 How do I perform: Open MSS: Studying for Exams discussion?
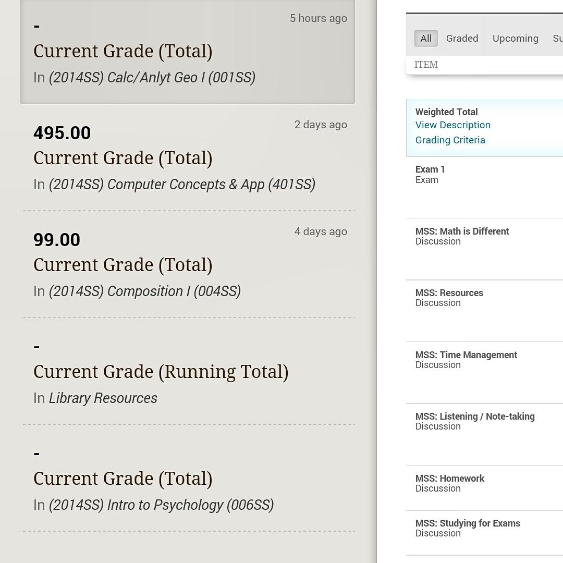[484, 533]
